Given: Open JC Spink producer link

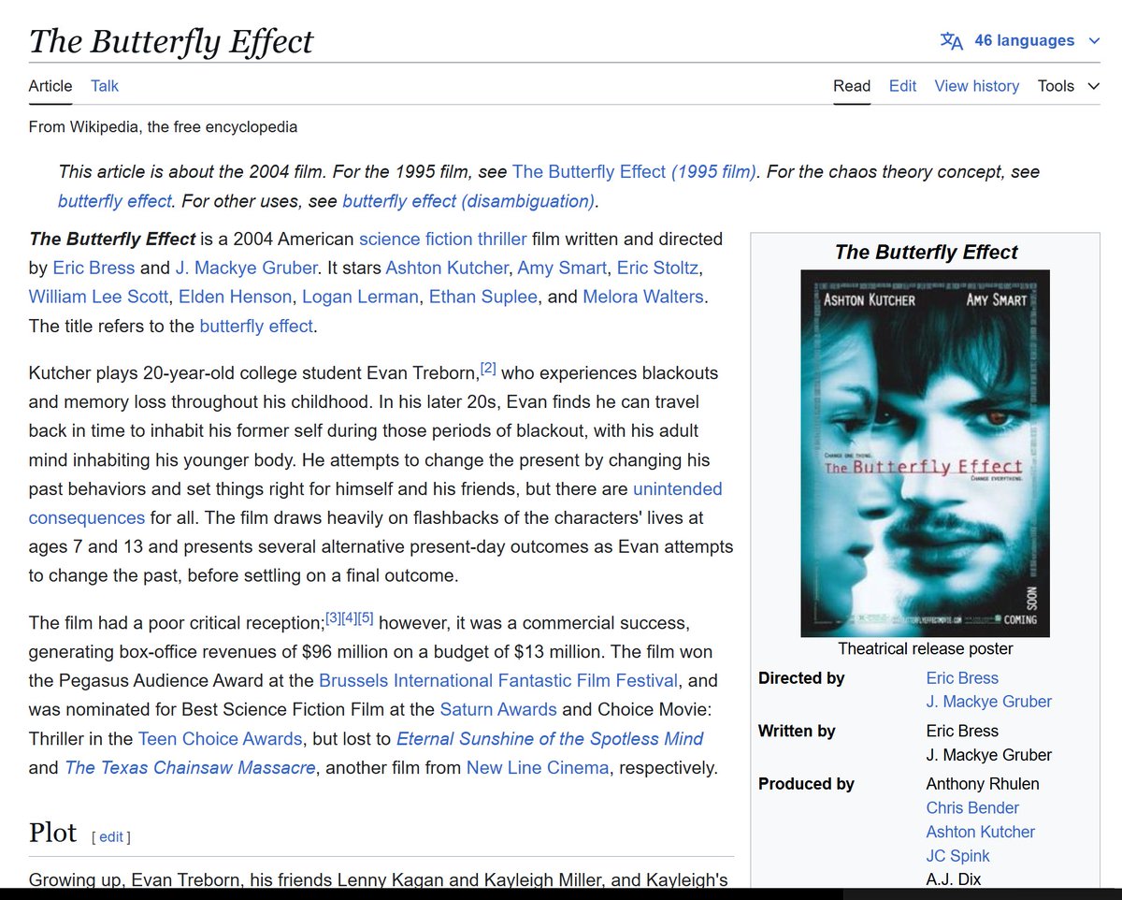Looking at the screenshot, I should pyautogui.click(x=957, y=856).
